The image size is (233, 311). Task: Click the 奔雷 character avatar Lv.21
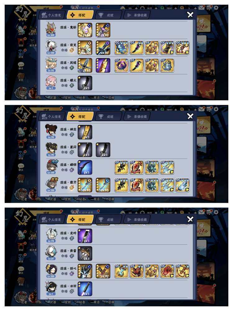[x=51, y=253]
